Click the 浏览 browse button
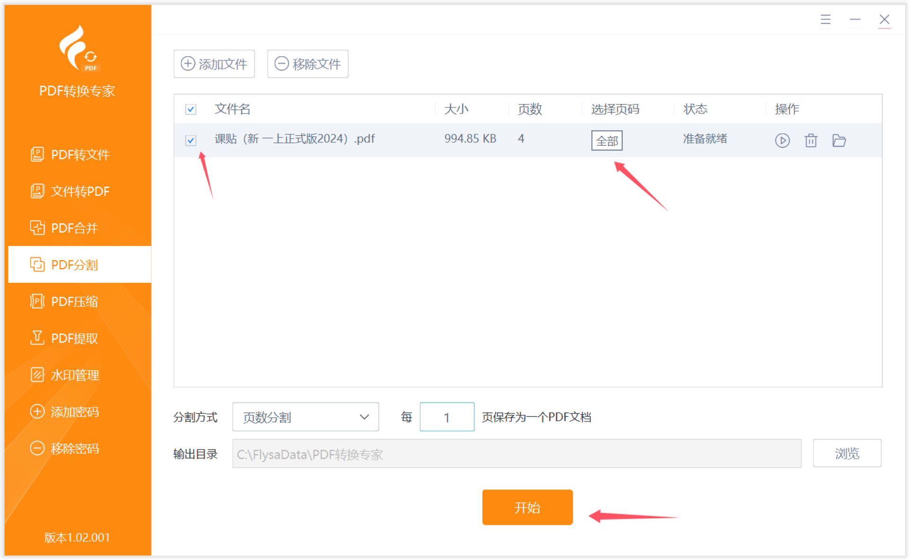The width and height of the screenshot is (909, 560). (x=847, y=454)
